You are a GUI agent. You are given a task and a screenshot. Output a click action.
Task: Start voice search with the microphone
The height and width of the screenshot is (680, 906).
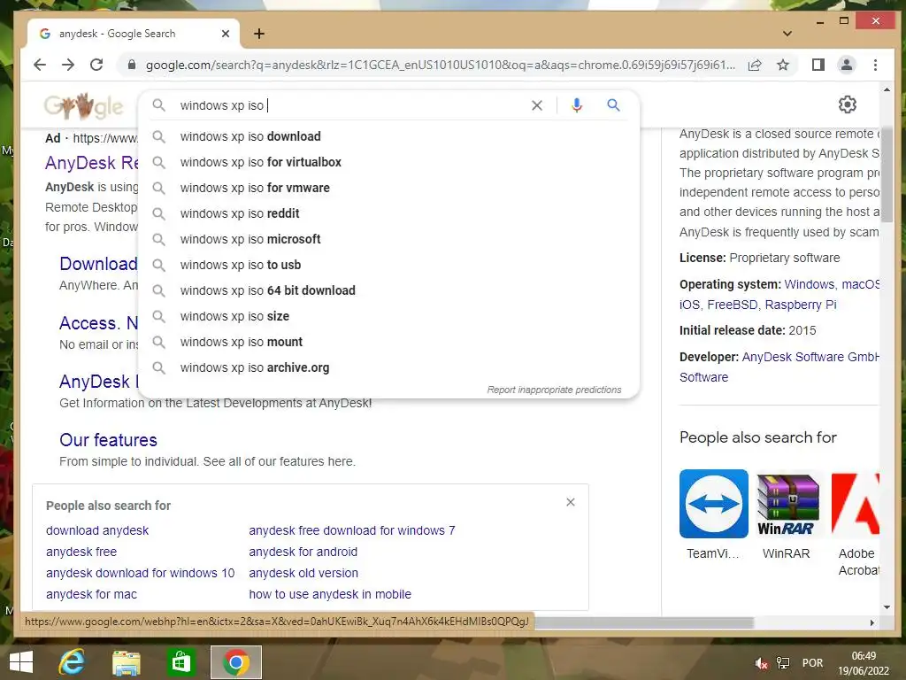click(x=577, y=105)
